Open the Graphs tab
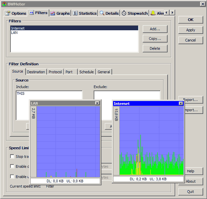Viewport: 207px width, 199px height. (x=60, y=13)
